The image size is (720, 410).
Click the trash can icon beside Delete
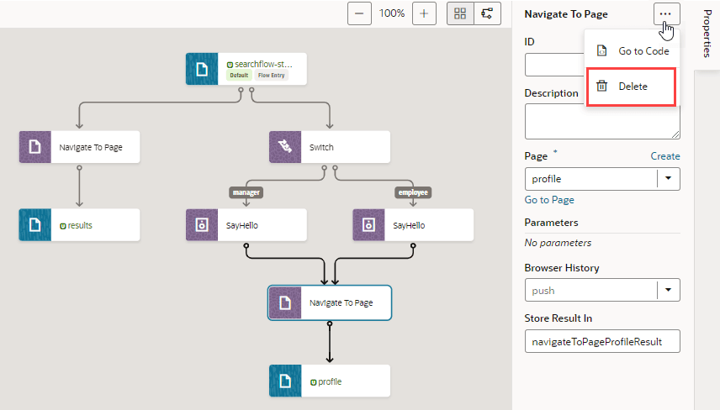tap(601, 87)
